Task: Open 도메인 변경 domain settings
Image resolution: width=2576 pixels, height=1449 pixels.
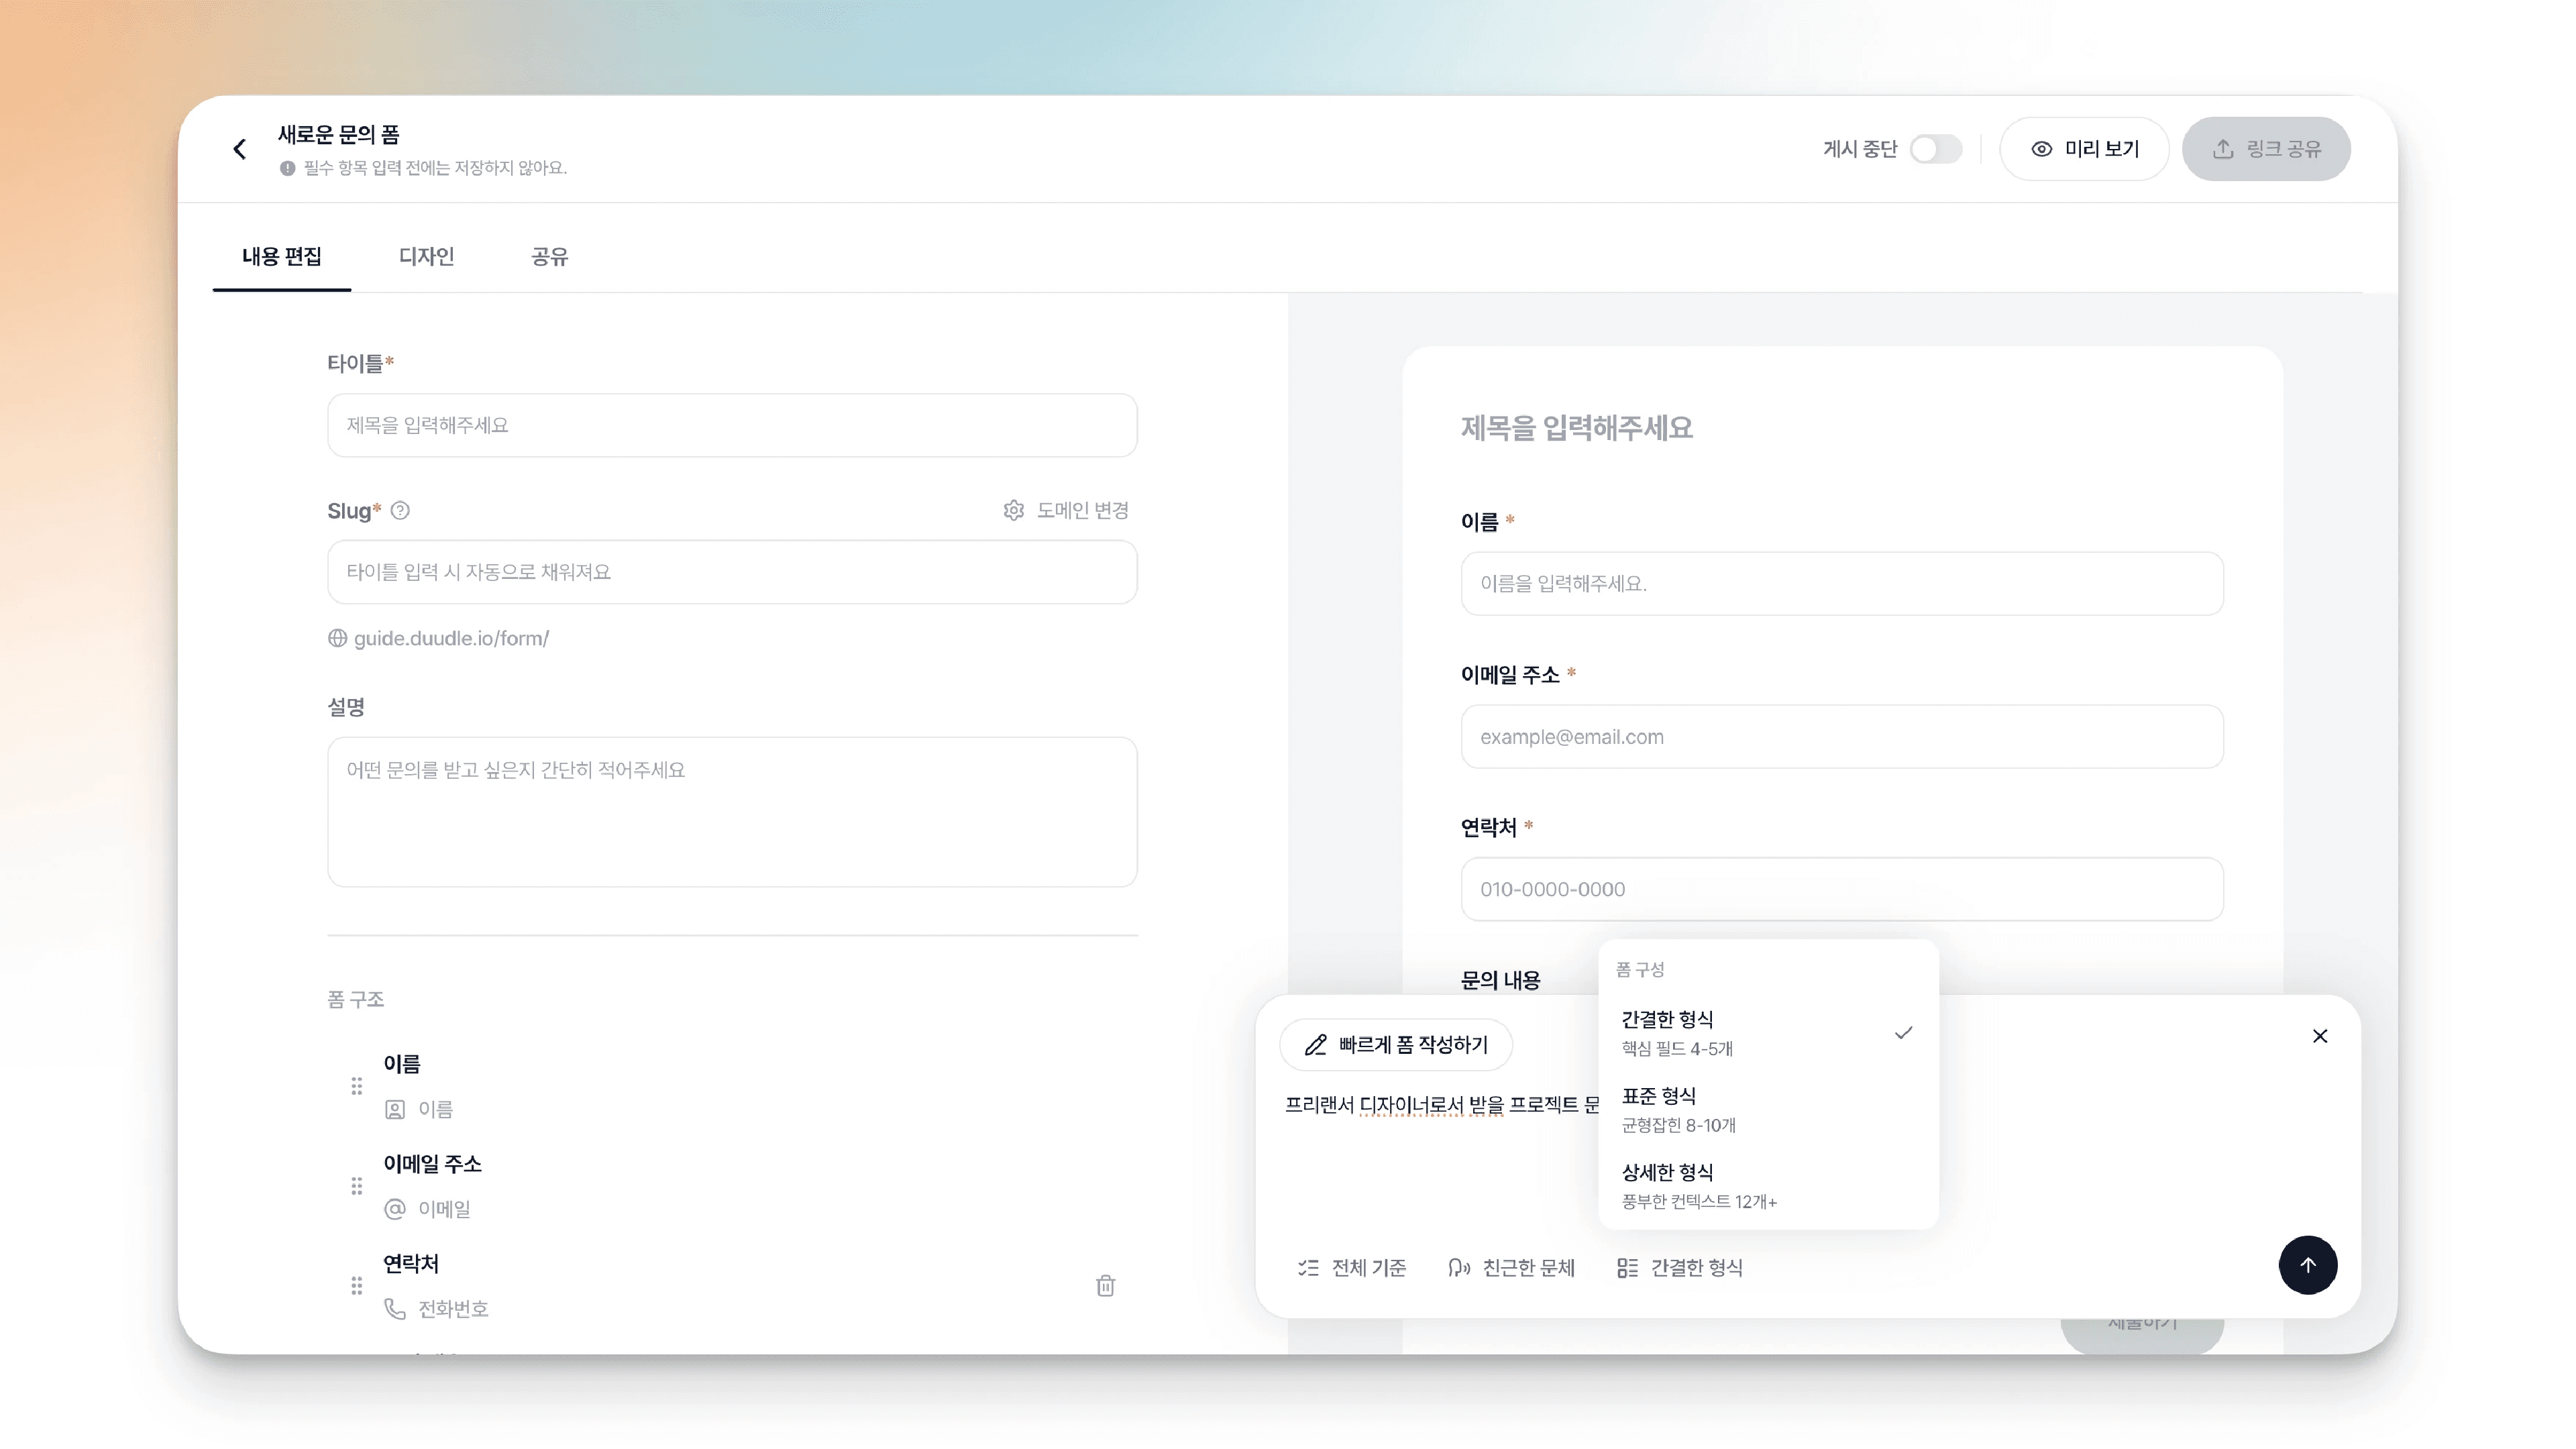Action: tap(1066, 511)
